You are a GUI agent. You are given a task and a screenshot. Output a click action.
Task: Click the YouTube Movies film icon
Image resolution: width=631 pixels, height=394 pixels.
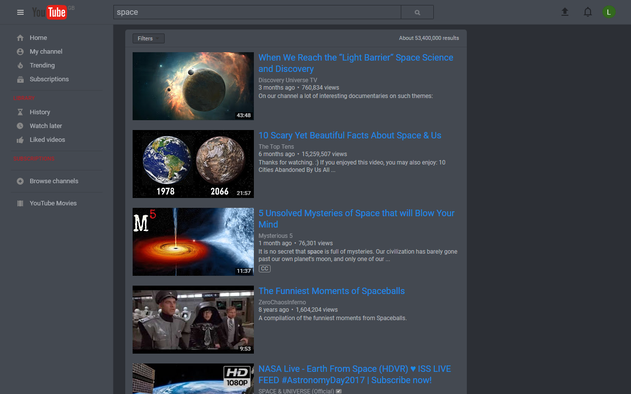[x=20, y=203]
